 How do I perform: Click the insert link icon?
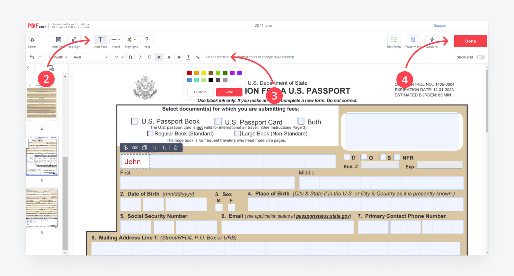198,57
